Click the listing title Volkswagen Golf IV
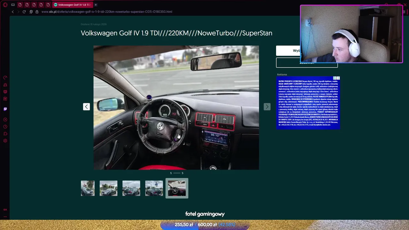409x230 pixels. point(176,33)
